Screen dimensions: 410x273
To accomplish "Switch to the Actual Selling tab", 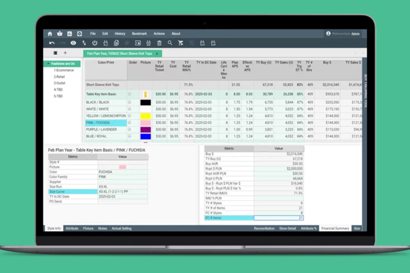I will [121, 228].
